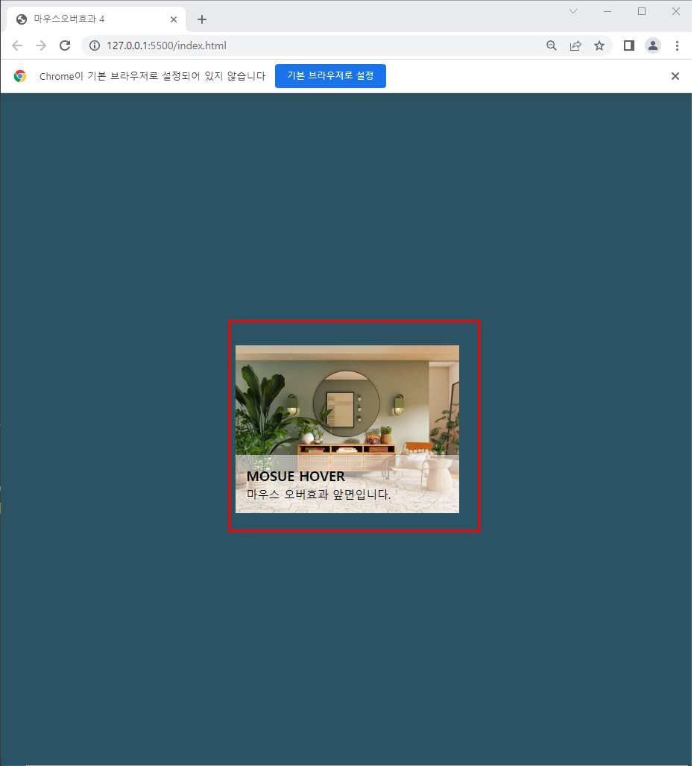Maximize the Chrome window
694x766 pixels.
click(x=642, y=11)
